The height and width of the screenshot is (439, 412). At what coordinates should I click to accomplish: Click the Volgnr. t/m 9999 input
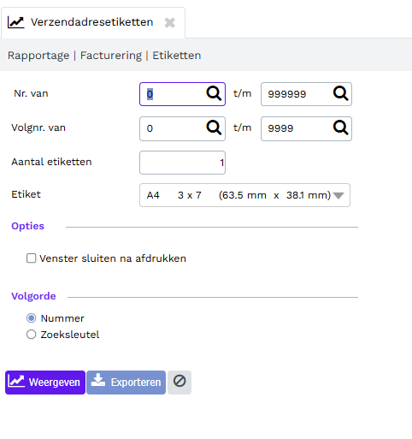point(297,128)
